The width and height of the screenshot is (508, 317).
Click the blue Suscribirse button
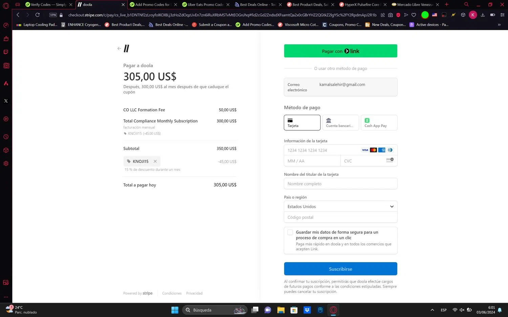tap(340, 269)
